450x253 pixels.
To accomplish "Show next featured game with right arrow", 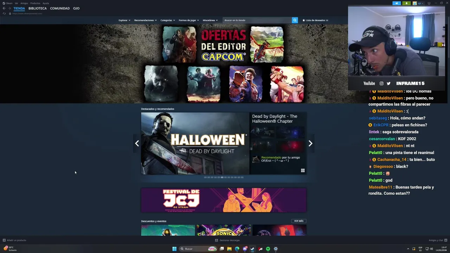I will (x=310, y=143).
